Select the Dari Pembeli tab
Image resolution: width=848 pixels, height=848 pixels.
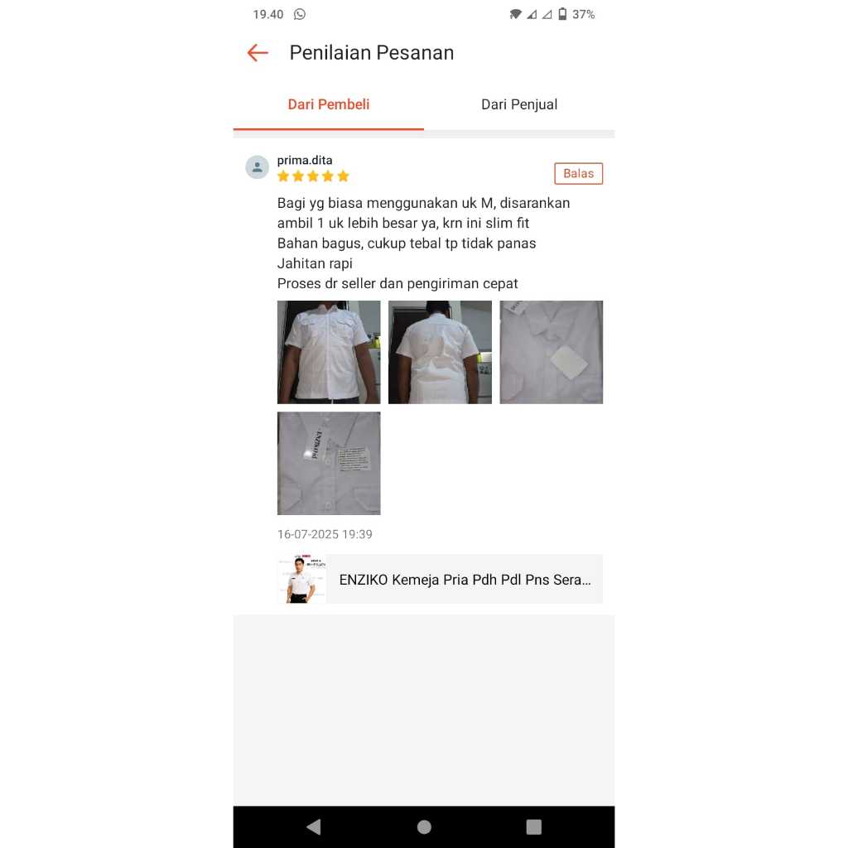[328, 104]
